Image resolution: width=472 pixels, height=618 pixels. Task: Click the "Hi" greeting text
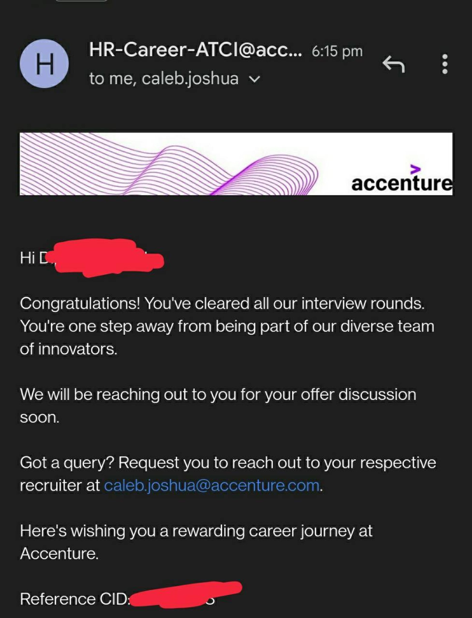click(x=27, y=258)
